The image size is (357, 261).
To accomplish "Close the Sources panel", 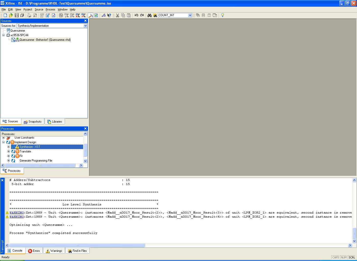I will click(85, 21).
